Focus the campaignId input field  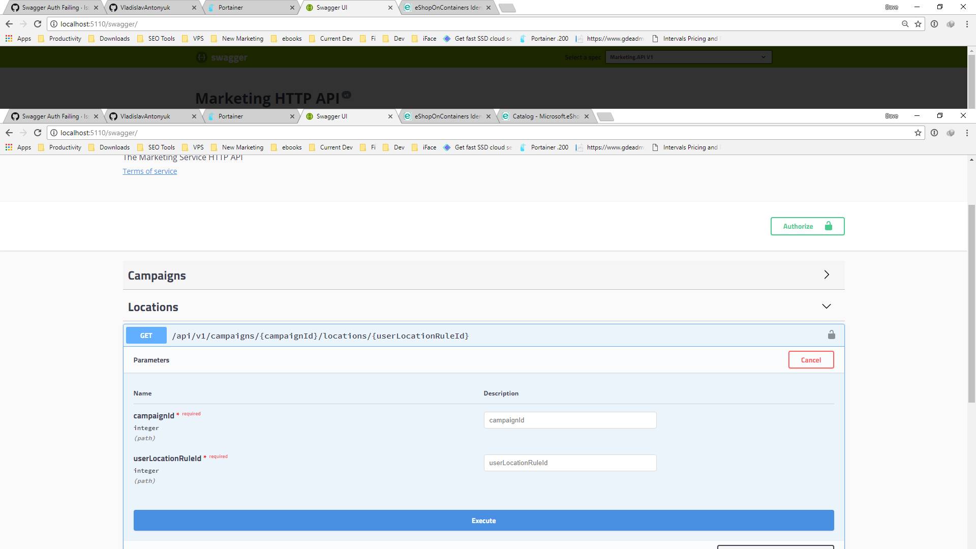[x=570, y=420]
